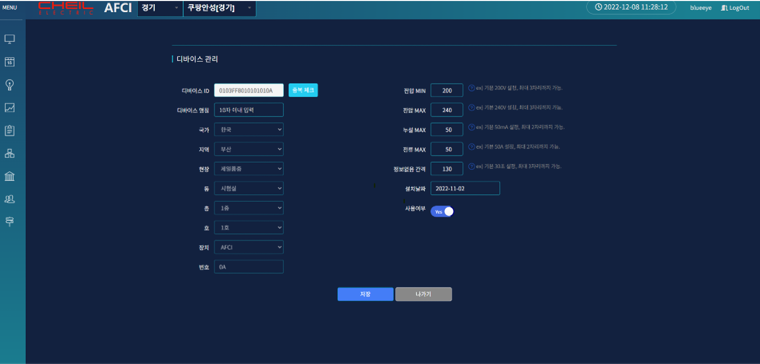Viewport: 760px width, 364px height.
Task: Click help icon beside 전압 MIN field
Action: 472,88
